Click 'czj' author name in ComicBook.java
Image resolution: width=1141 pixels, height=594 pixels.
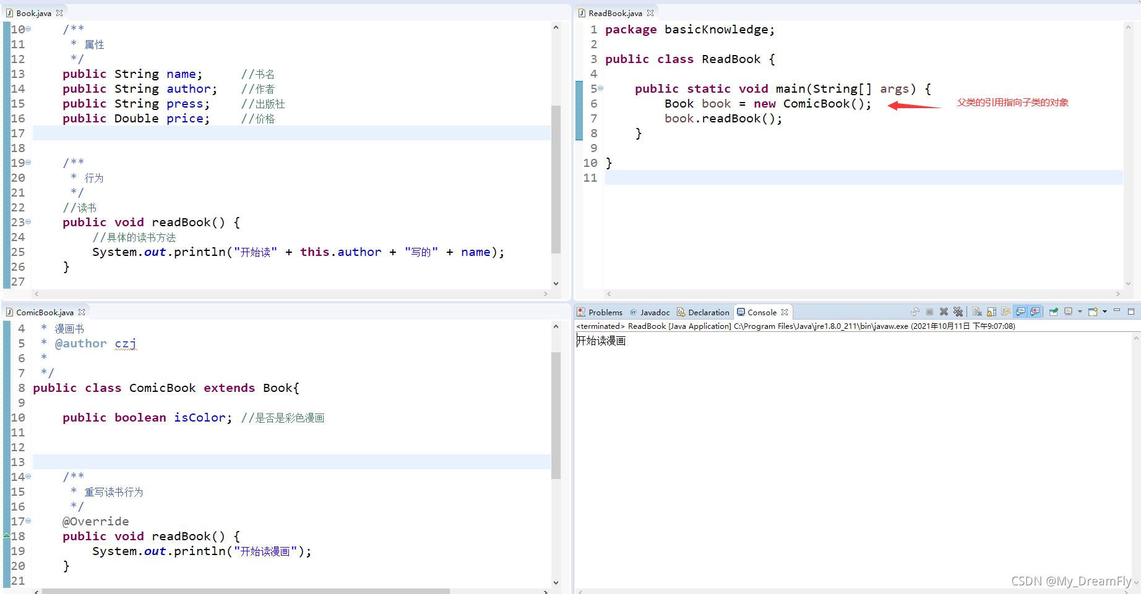click(x=126, y=343)
